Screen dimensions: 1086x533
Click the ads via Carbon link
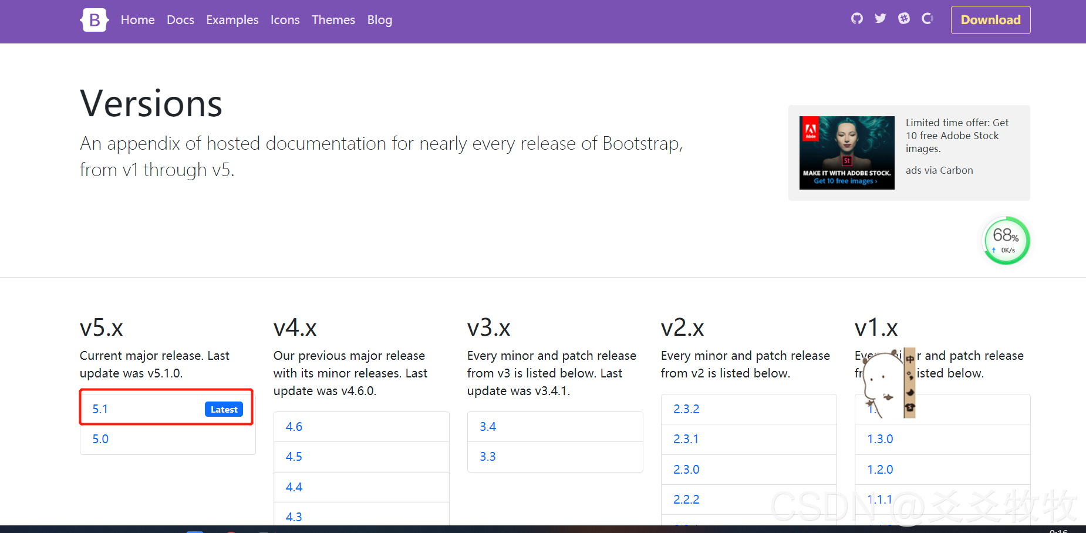coord(939,170)
